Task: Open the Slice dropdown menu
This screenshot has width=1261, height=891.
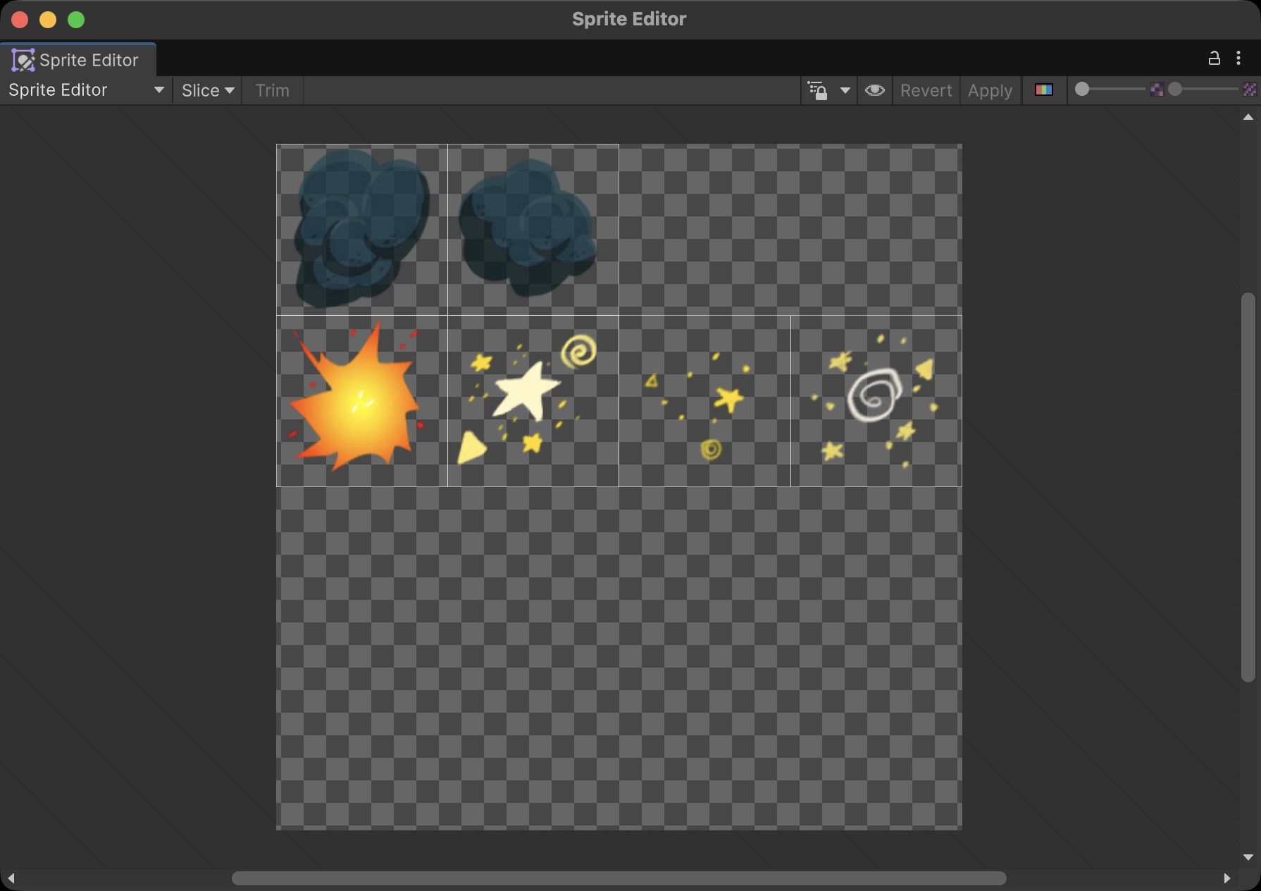Action: tap(206, 90)
